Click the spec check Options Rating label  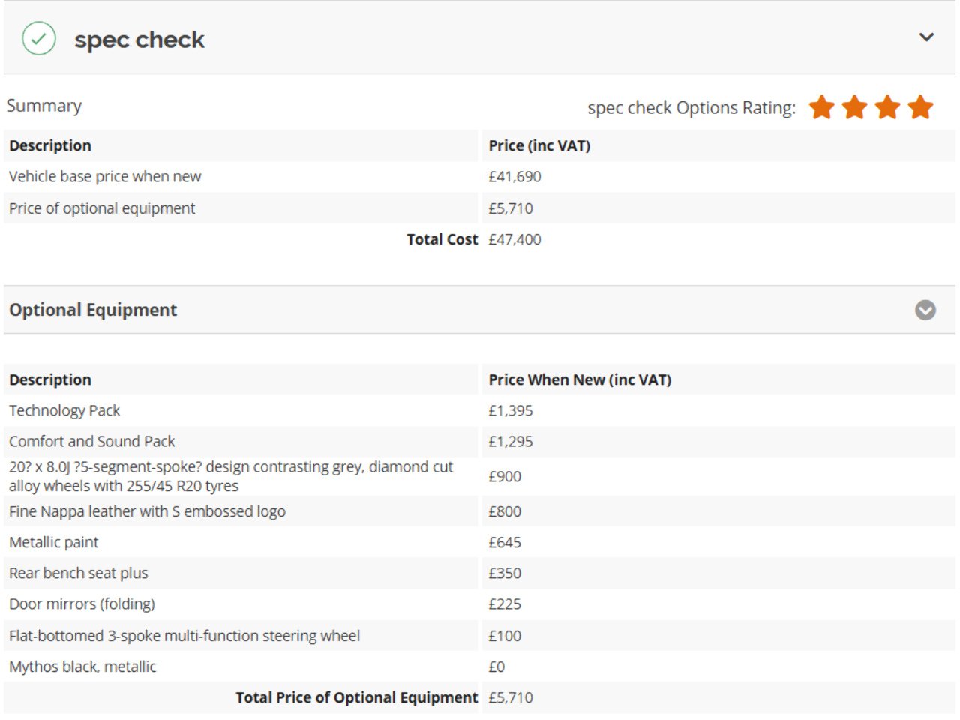(x=691, y=108)
